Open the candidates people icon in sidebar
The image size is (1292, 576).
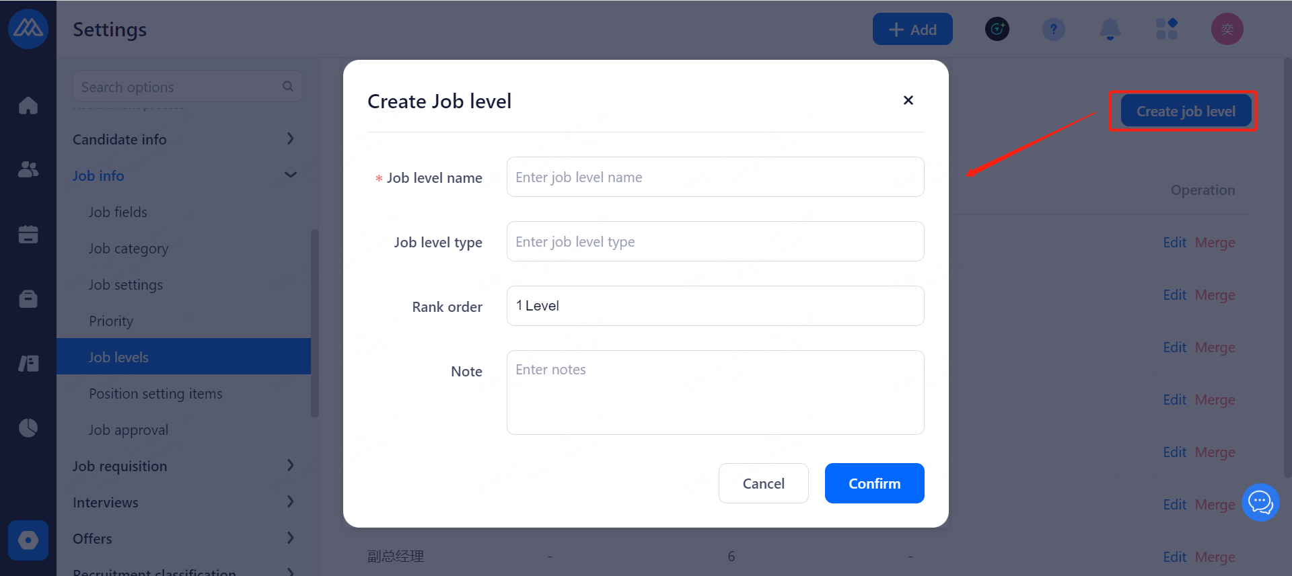tap(28, 169)
